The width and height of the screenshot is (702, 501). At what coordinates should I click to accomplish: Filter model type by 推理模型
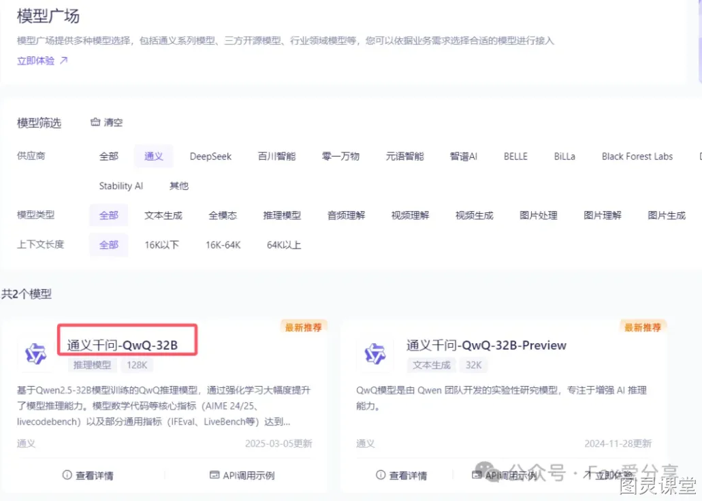pos(282,215)
